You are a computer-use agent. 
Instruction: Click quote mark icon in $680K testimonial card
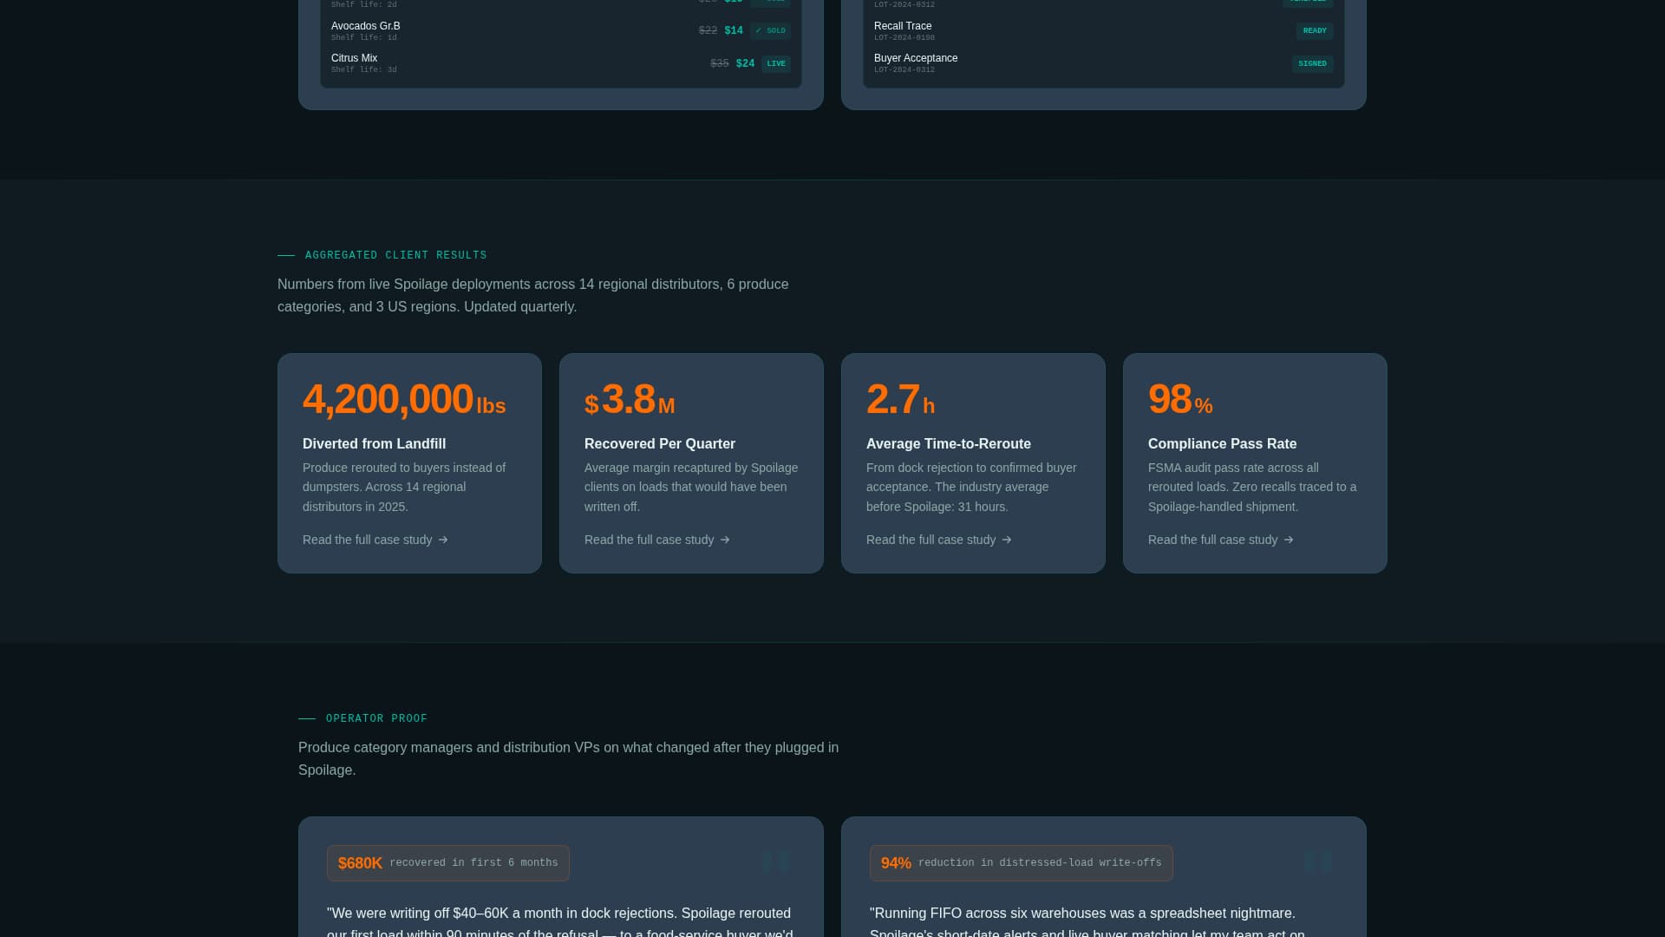click(775, 862)
